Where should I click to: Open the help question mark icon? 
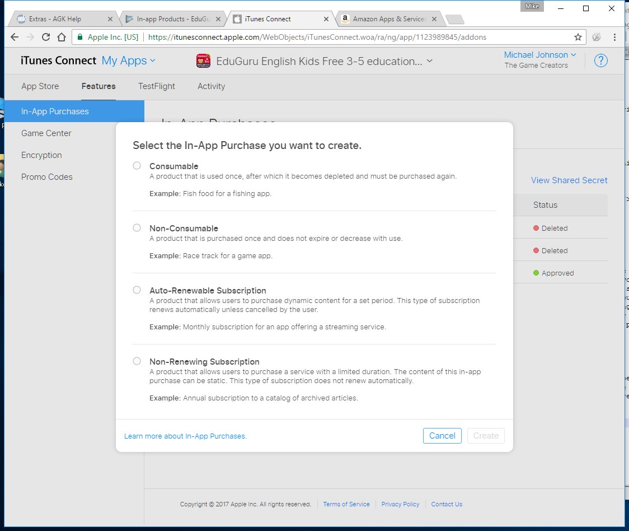(x=600, y=60)
